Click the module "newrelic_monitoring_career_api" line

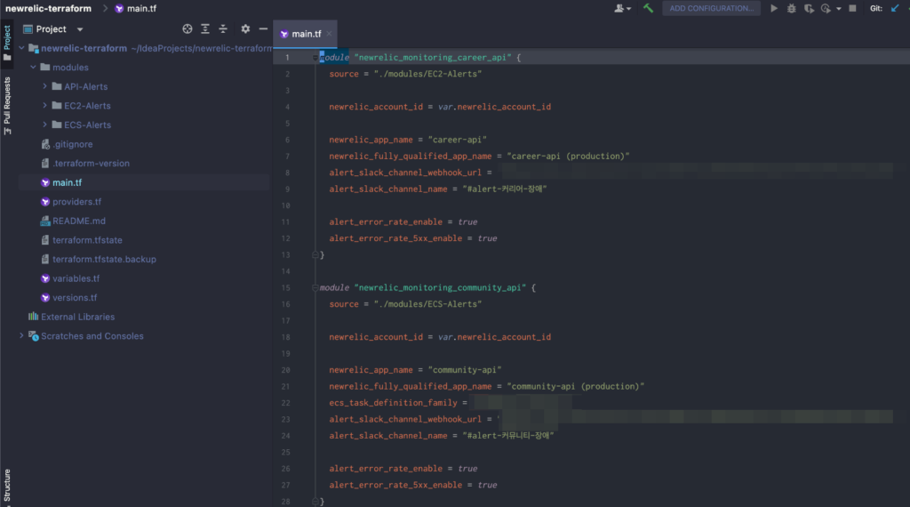420,58
